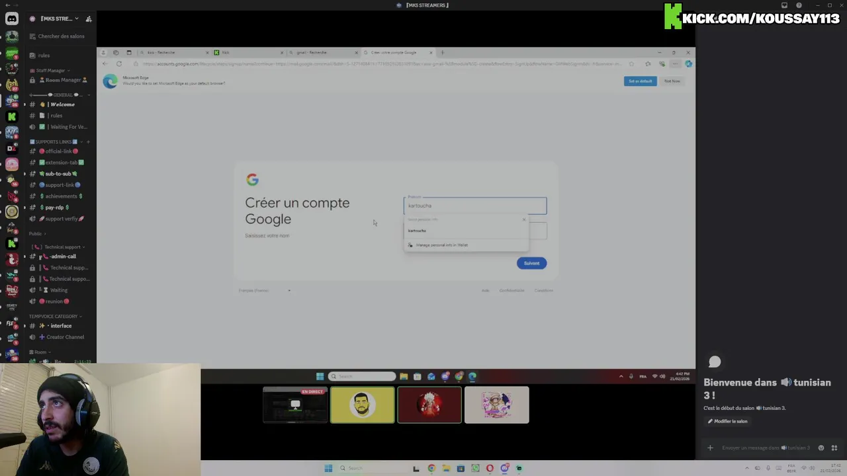Select the EN DIRECT screen share thumbnail
The width and height of the screenshot is (847, 476).
(295, 405)
